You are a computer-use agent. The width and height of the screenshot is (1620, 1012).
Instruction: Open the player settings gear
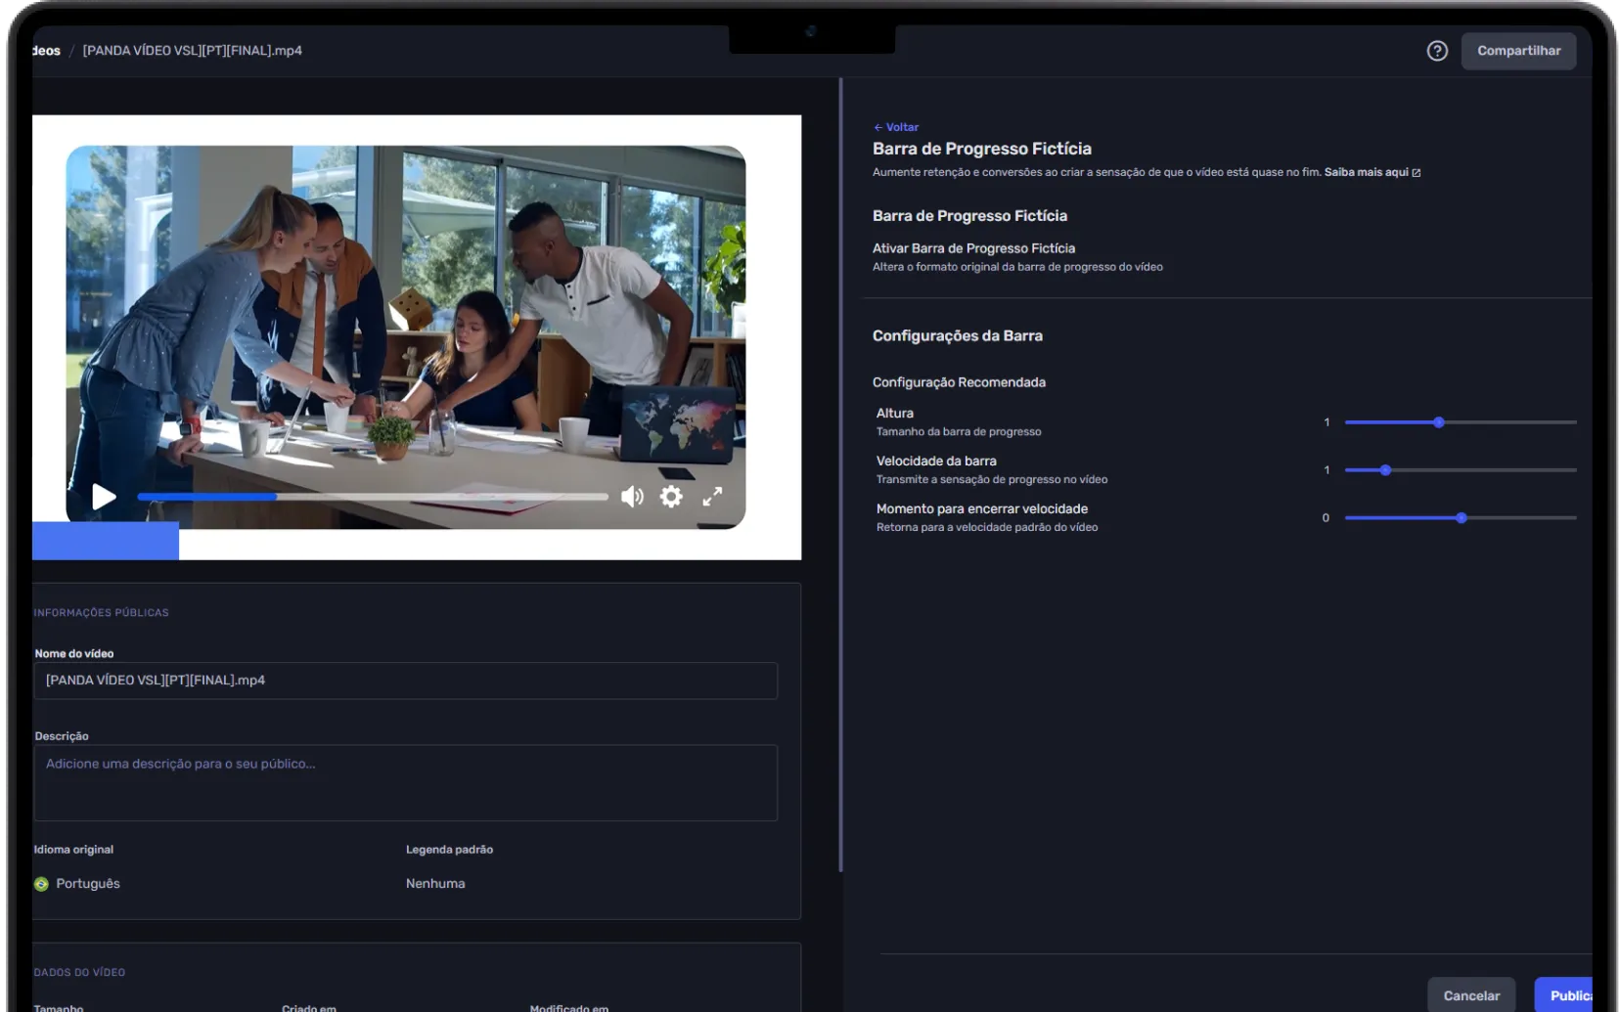click(671, 497)
